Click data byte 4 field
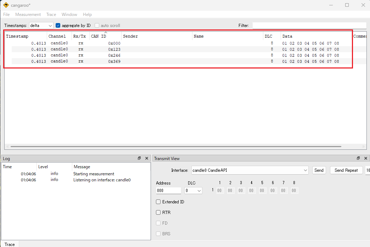Viewport: 370px width, 247px height. 252,191
